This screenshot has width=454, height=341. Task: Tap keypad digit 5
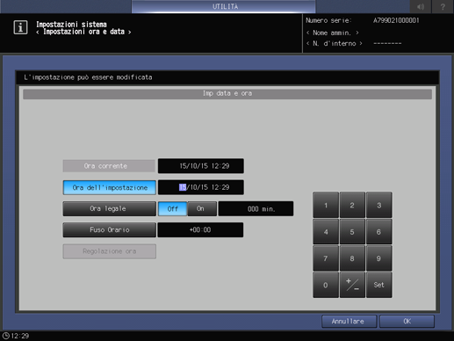352,232
